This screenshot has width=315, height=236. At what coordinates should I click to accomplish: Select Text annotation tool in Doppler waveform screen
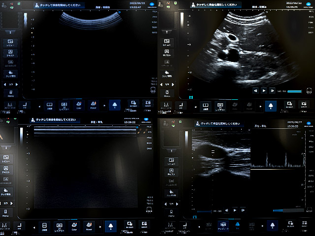(x=171, y=172)
